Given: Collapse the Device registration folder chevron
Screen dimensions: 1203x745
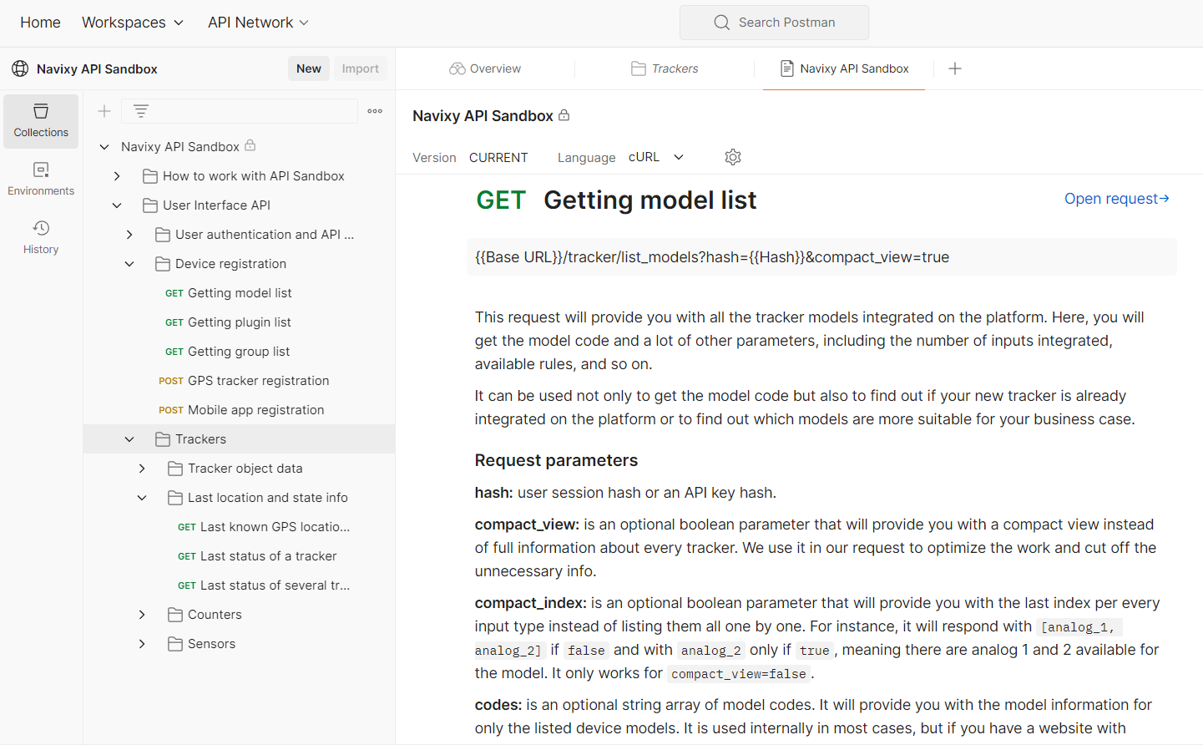Looking at the screenshot, I should 129,264.
